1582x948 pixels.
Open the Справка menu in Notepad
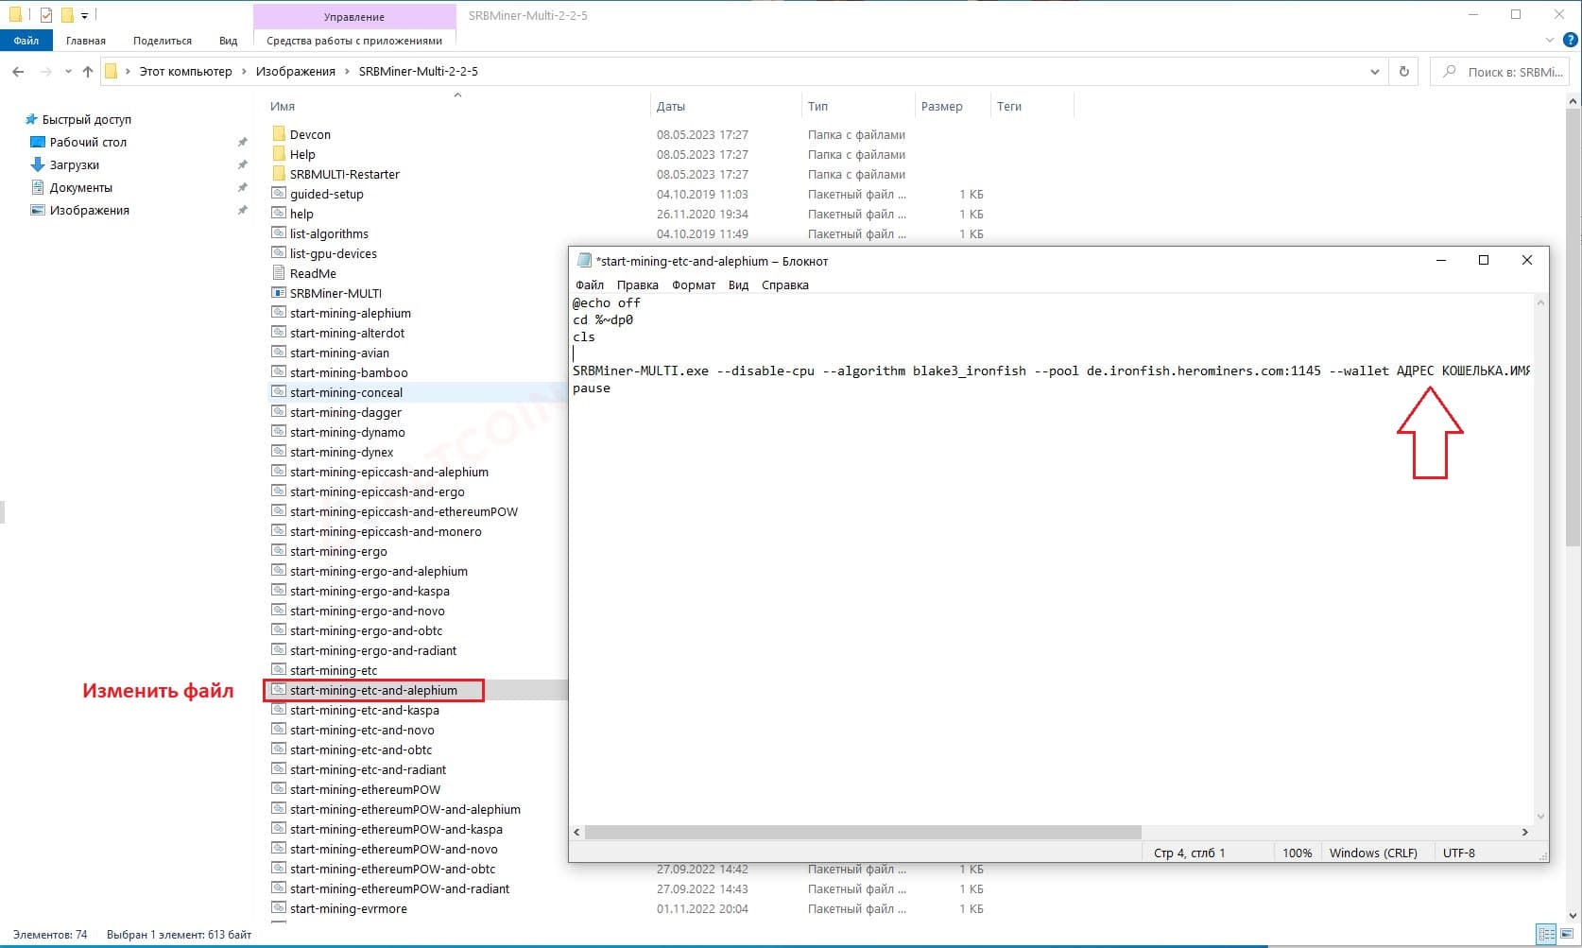click(x=785, y=284)
